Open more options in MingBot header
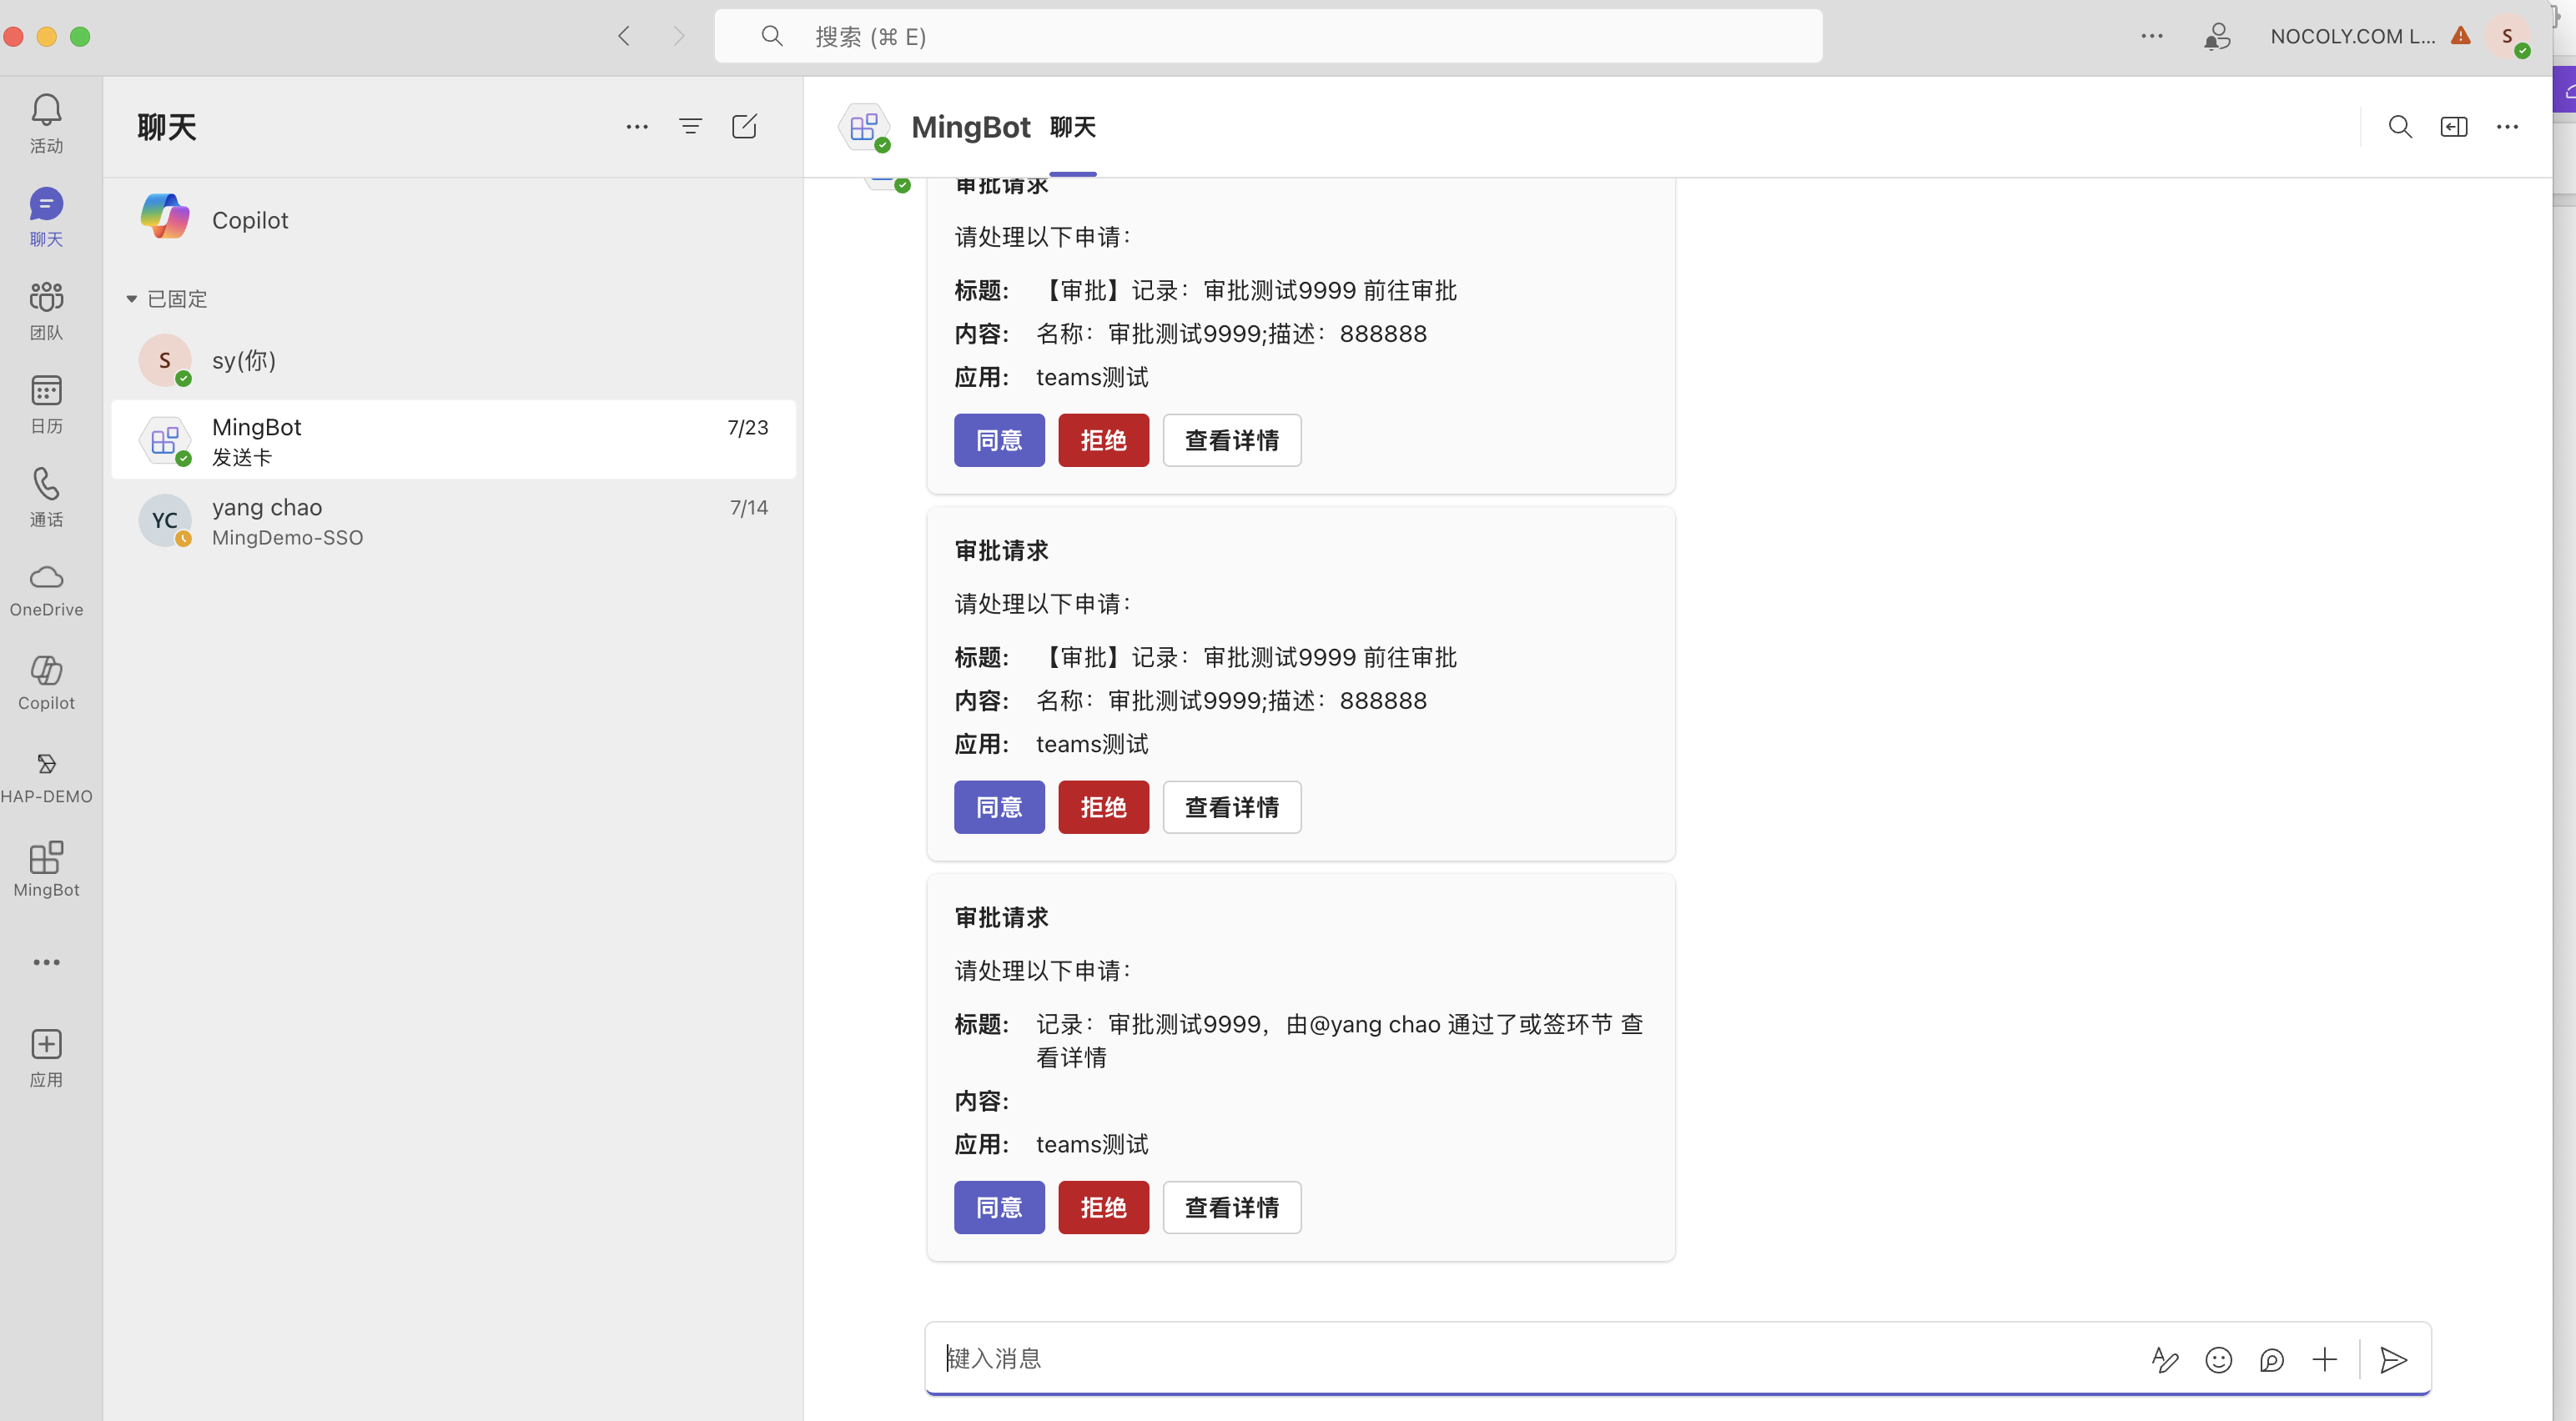This screenshot has width=2576, height=1421. click(x=2507, y=127)
